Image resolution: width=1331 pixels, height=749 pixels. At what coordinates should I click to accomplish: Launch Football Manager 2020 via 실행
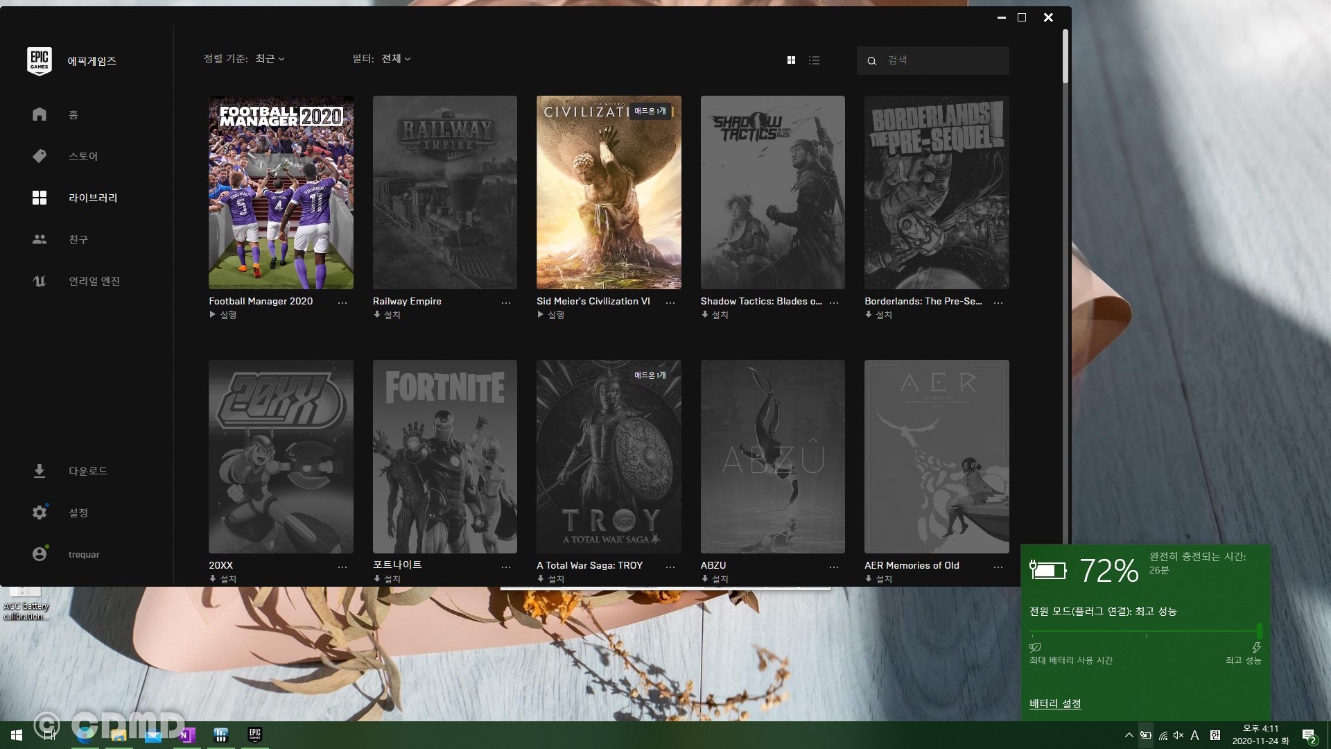tap(223, 315)
